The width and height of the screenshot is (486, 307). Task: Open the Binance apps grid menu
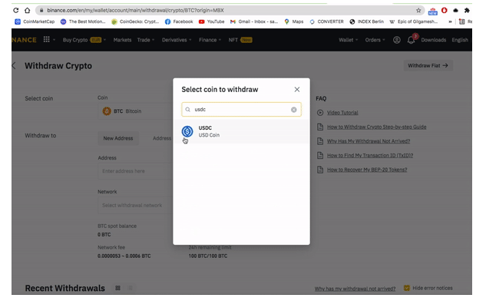tap(47, 39)
